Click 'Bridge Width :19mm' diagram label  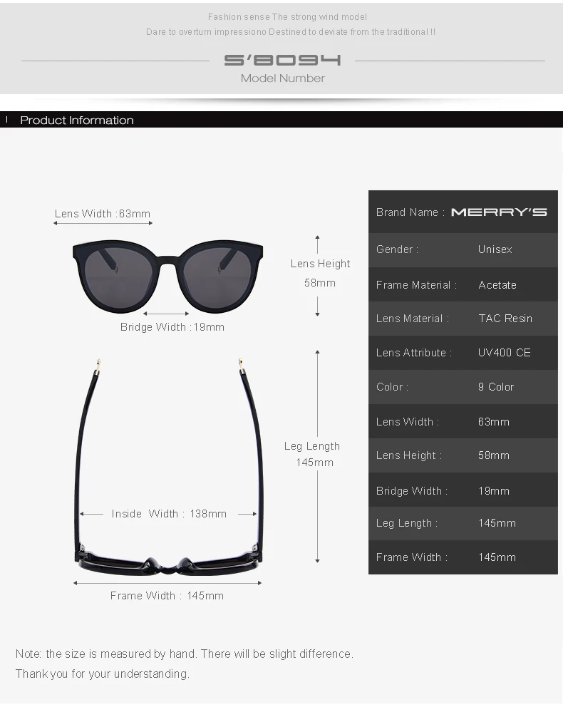click(172, 327)
